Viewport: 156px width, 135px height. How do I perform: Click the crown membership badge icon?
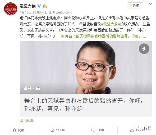tap(45, 6)
